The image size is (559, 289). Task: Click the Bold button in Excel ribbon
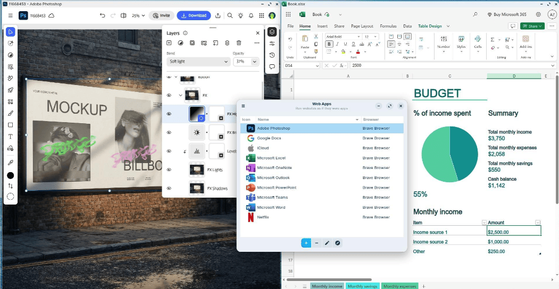(329, 44)
